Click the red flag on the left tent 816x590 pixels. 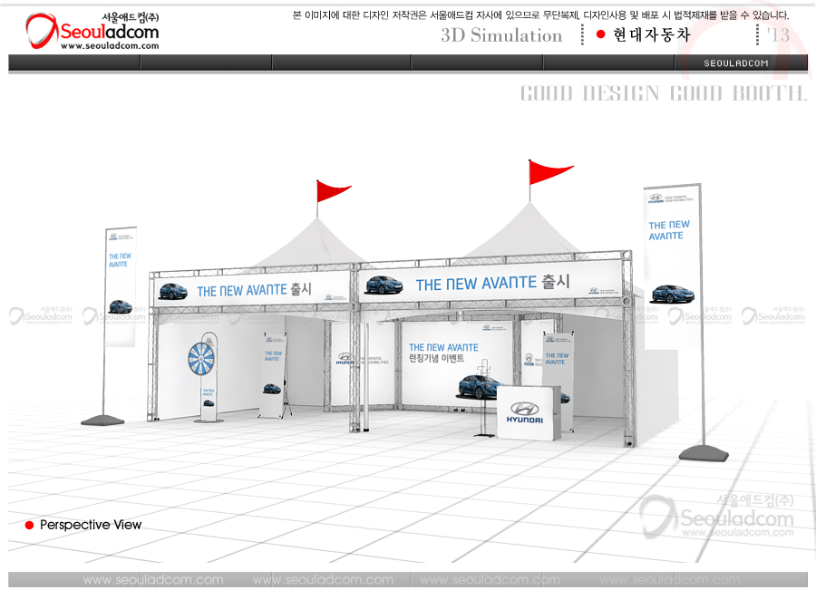(332, 190)
